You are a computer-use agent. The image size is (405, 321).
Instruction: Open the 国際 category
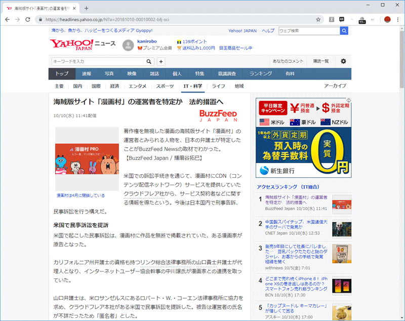tap(96, 86)
